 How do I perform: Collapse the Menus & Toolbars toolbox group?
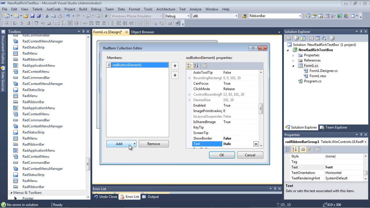coord(11,193)
